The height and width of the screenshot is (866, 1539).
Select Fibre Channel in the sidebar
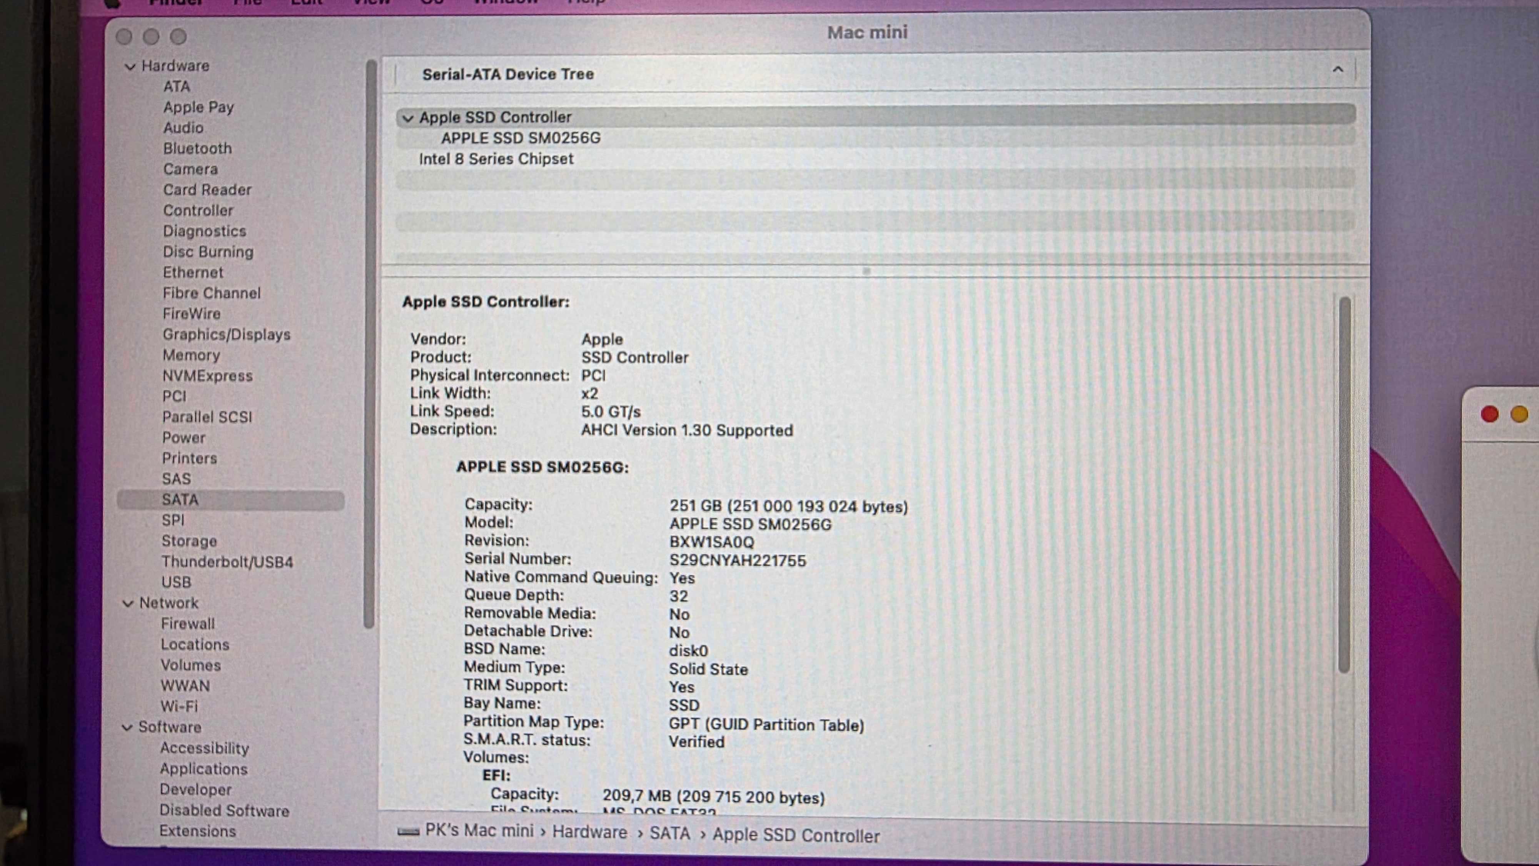212,293
